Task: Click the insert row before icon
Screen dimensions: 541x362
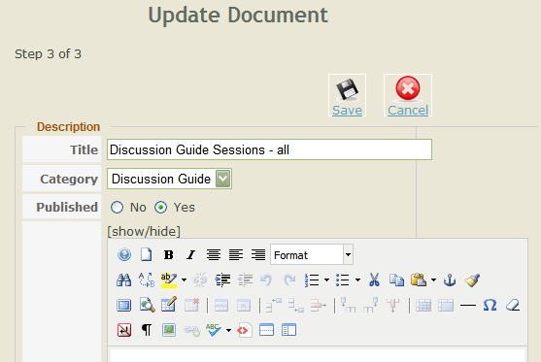Action: click(274, 305)
